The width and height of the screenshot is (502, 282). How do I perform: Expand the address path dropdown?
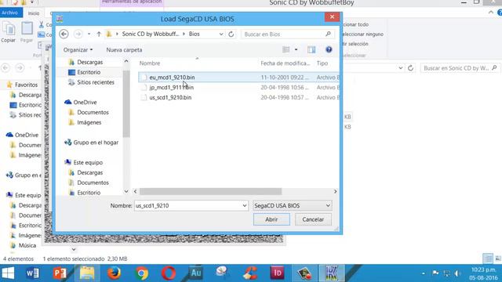pos(221,34)
